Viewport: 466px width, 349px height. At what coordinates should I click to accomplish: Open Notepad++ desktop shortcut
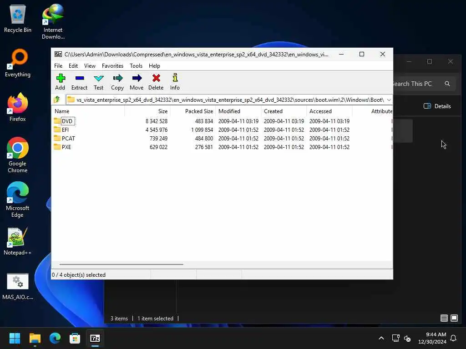point(18,241)
